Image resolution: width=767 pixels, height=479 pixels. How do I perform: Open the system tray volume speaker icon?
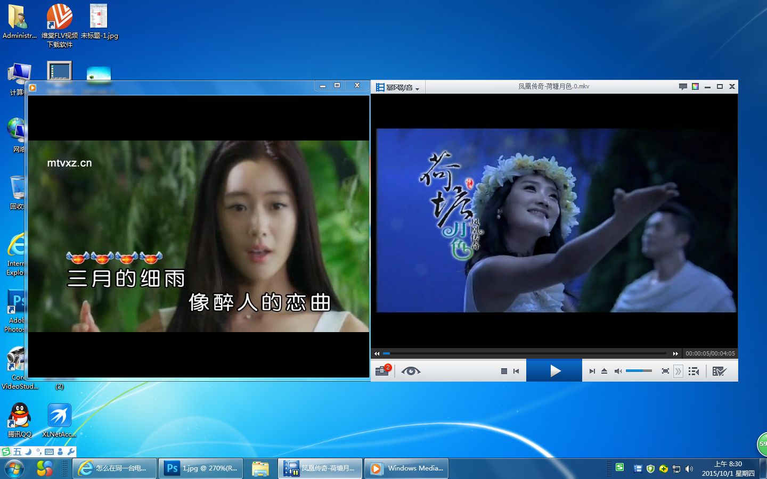coord(689,469)
